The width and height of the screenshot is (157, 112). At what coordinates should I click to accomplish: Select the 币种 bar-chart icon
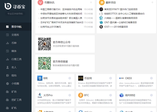[7, 43]
